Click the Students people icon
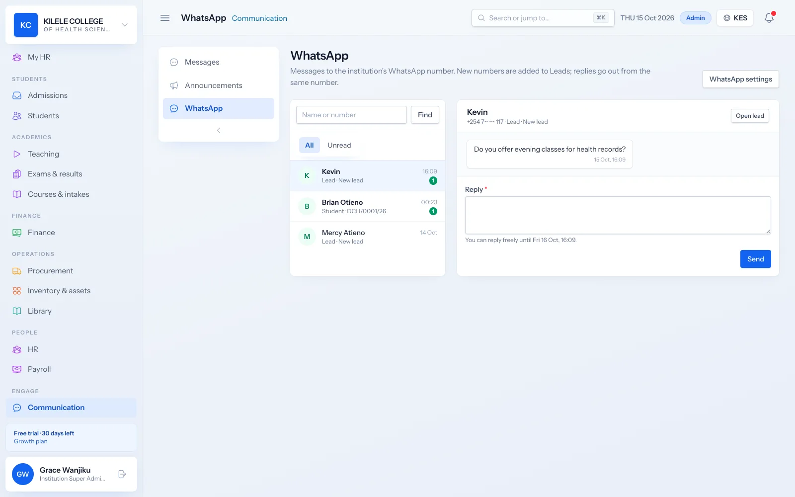This screenshot has height=497, width=795. (x=17, y=116)
